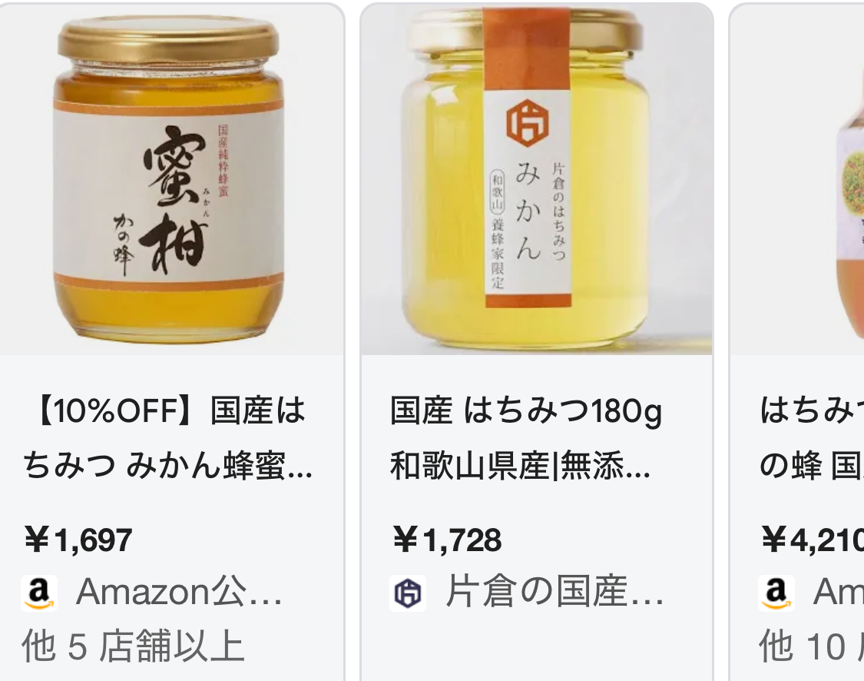Click the 片倉 hexagon shop icon
Viewport: 864px width, 681px height.
coord(408,593)
